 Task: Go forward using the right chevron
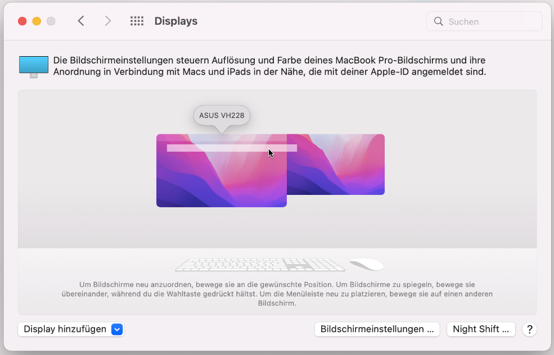[108, 21]
